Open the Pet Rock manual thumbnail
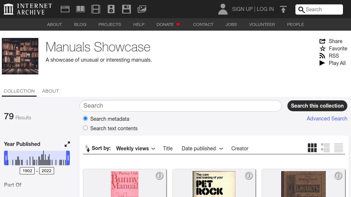 (x=214, y=184)
